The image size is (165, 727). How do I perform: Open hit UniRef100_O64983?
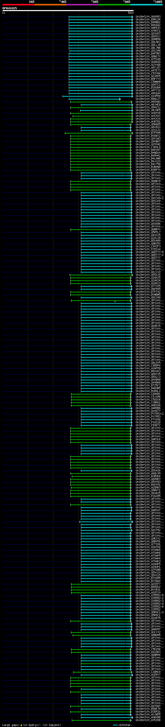pyautogui.click(x=148, y=17)
